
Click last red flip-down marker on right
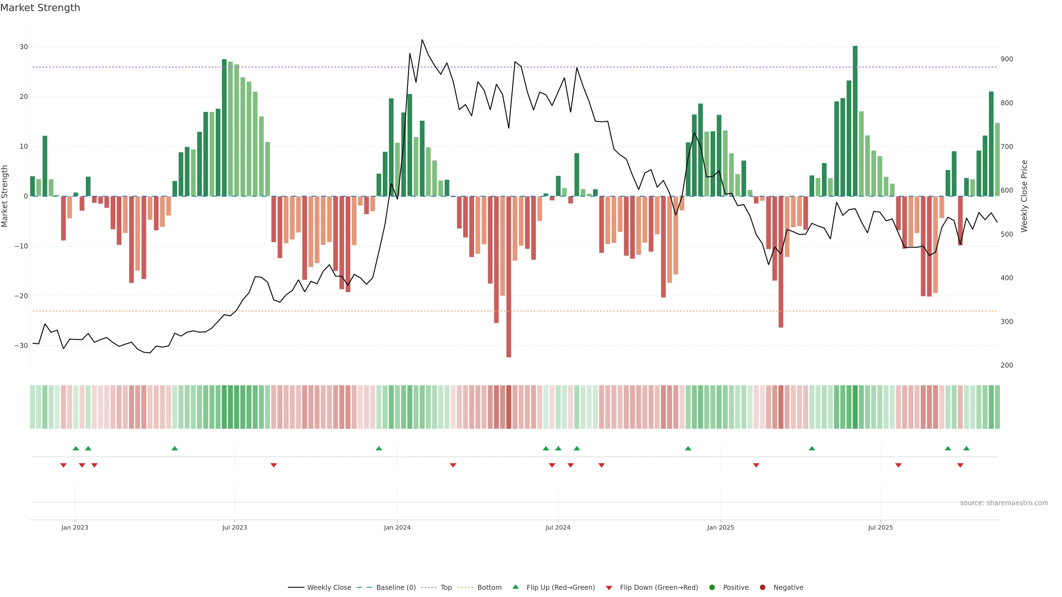960,465
